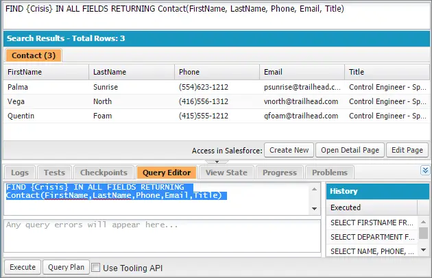Screen dimensions: 432x278
Task: Click the Foam last name cell
Action: (x=132, y=116)
